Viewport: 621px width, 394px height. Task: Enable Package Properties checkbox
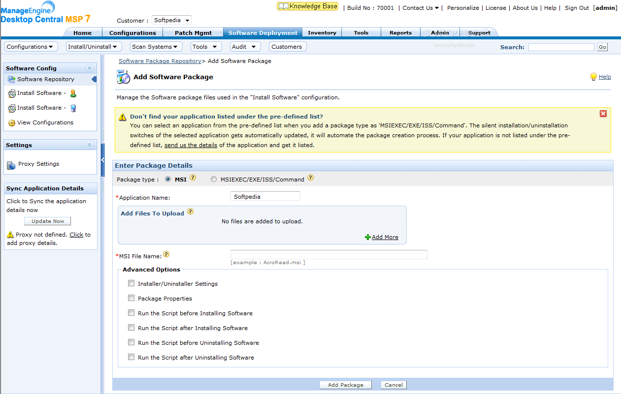(x=131, y=298)
